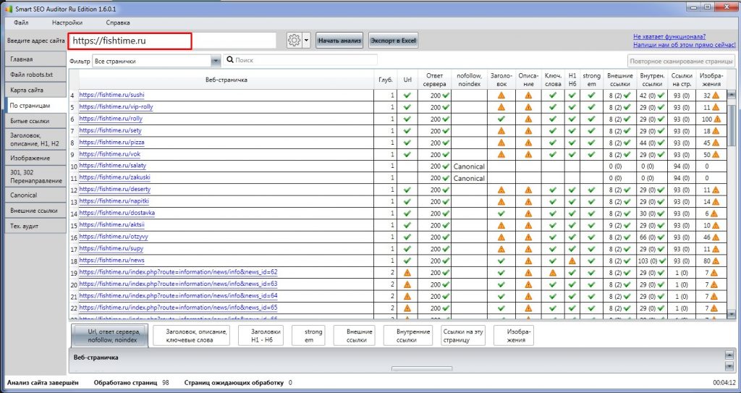Show Url, ответ сервера, nofollow, noindex details
This screenshot has height=393, width=741.
tap(110, 336)
